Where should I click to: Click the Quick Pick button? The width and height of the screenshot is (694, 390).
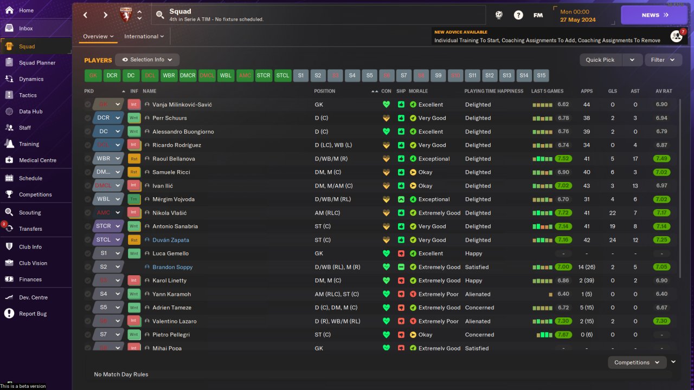(x=601, y=60)
